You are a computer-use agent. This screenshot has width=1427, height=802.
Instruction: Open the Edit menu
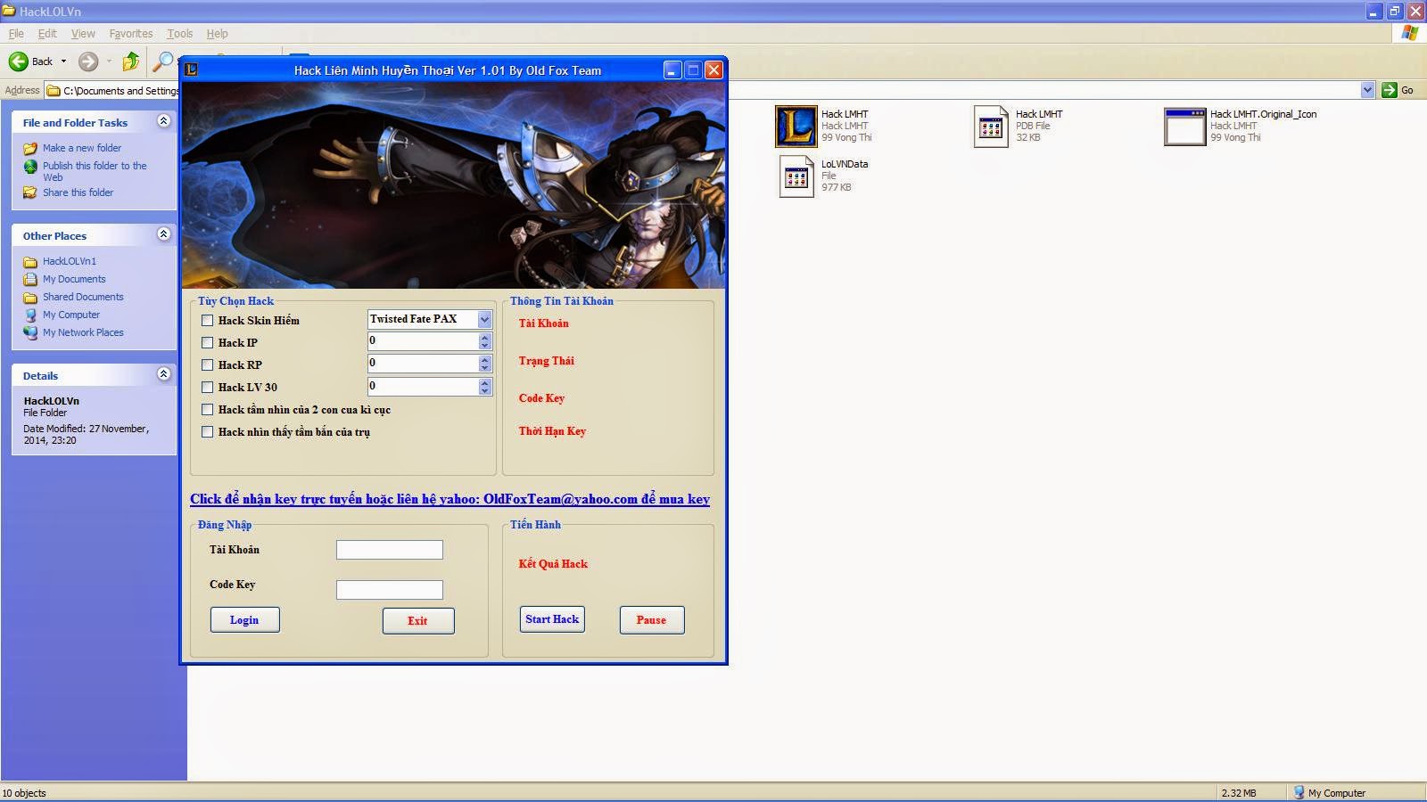[x=47, y=33]
